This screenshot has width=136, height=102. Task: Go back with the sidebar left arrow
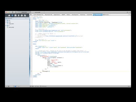tap(26, 18)
